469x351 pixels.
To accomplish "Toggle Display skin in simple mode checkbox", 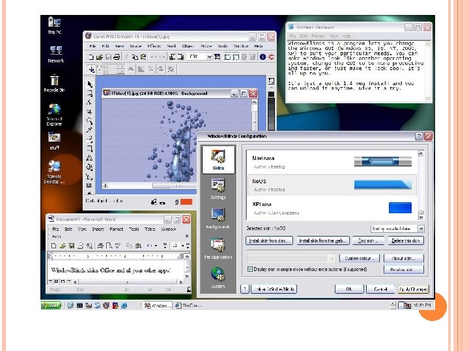I will [250, 269].
